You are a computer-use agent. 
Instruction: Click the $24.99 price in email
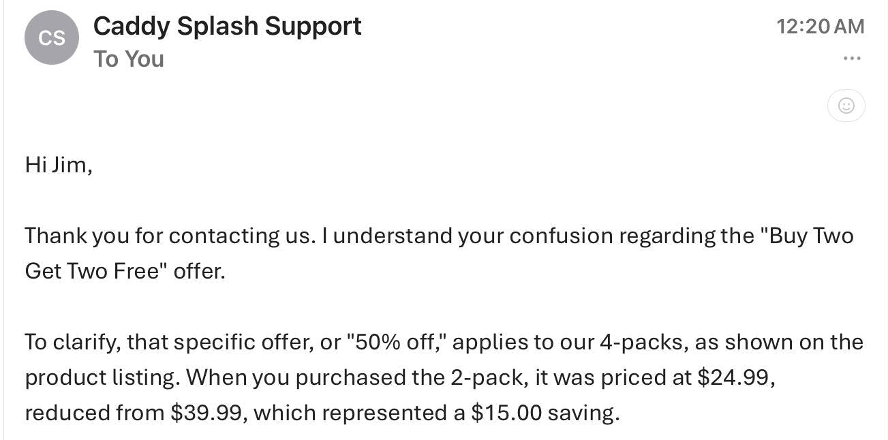(735, 377)
